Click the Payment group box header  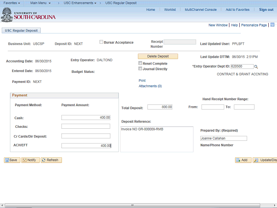[64, 95]
